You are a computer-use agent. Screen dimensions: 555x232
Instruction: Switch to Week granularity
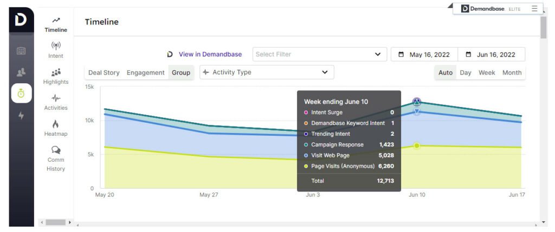point(486,72)
